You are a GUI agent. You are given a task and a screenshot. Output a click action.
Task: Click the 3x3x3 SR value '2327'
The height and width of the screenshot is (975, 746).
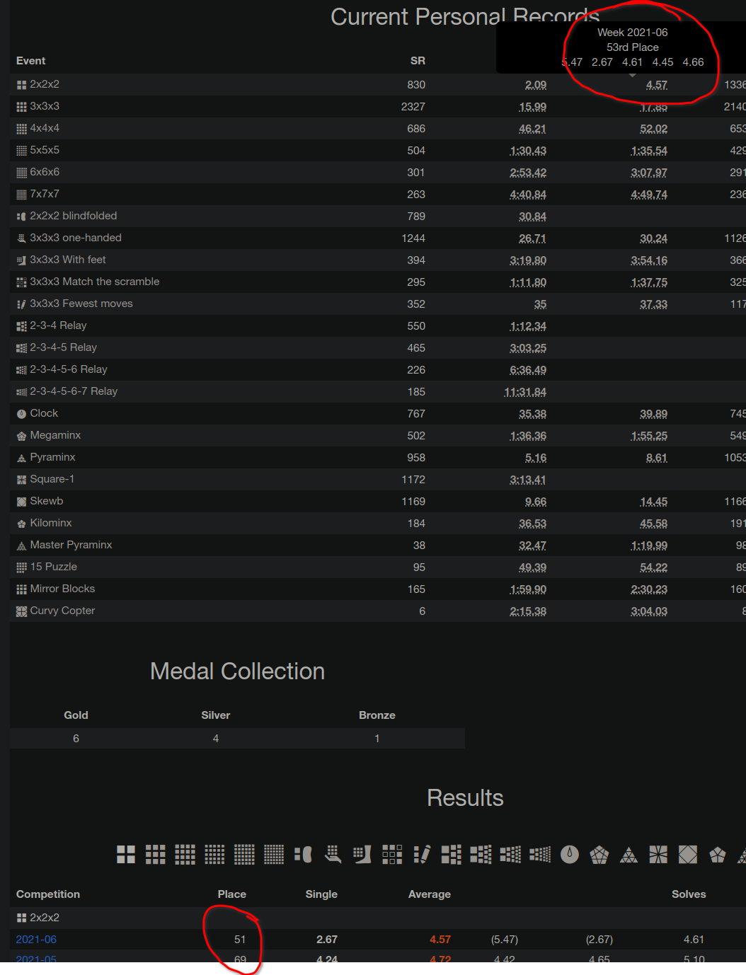[x=413, y=107]
